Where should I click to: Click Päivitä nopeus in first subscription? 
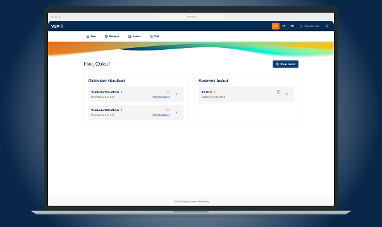tap(161, 97)
